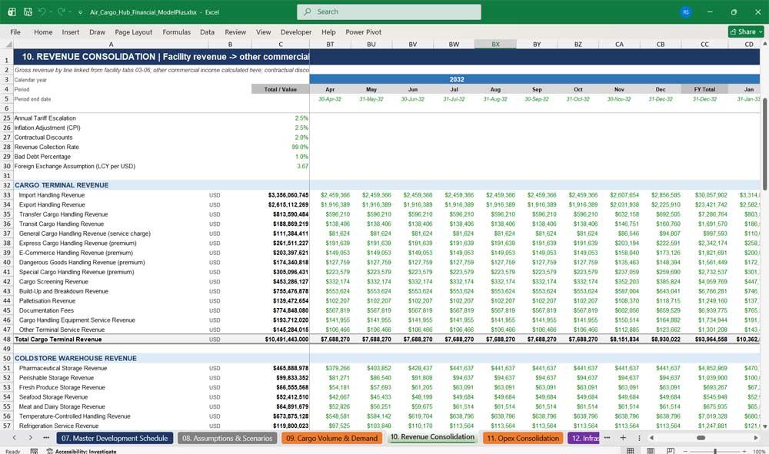The image size is (769, 454).
Task: Click the 100% zoom level
Action: pos(759,451)
